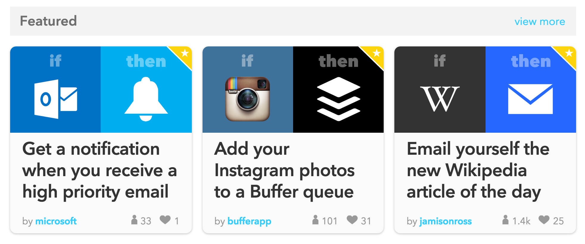Click the notification bell icon
Viewport: 585px width, 244px height.
pos(146,99)
